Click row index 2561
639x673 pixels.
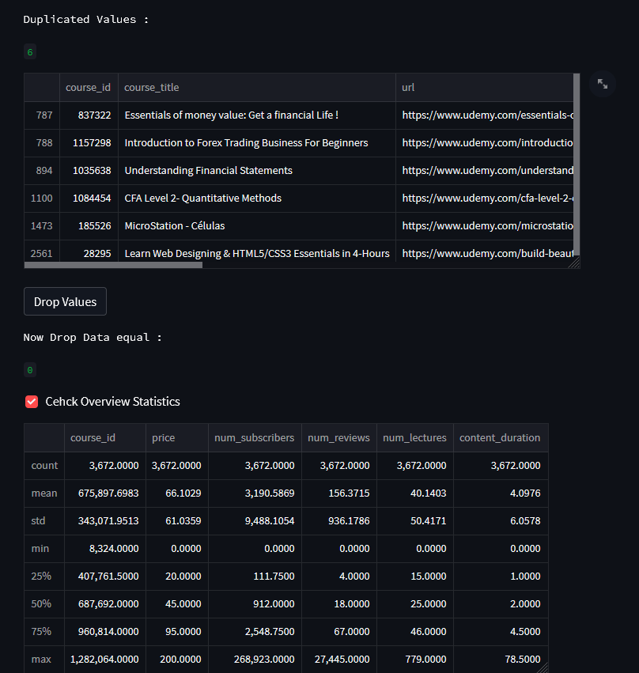42,251
